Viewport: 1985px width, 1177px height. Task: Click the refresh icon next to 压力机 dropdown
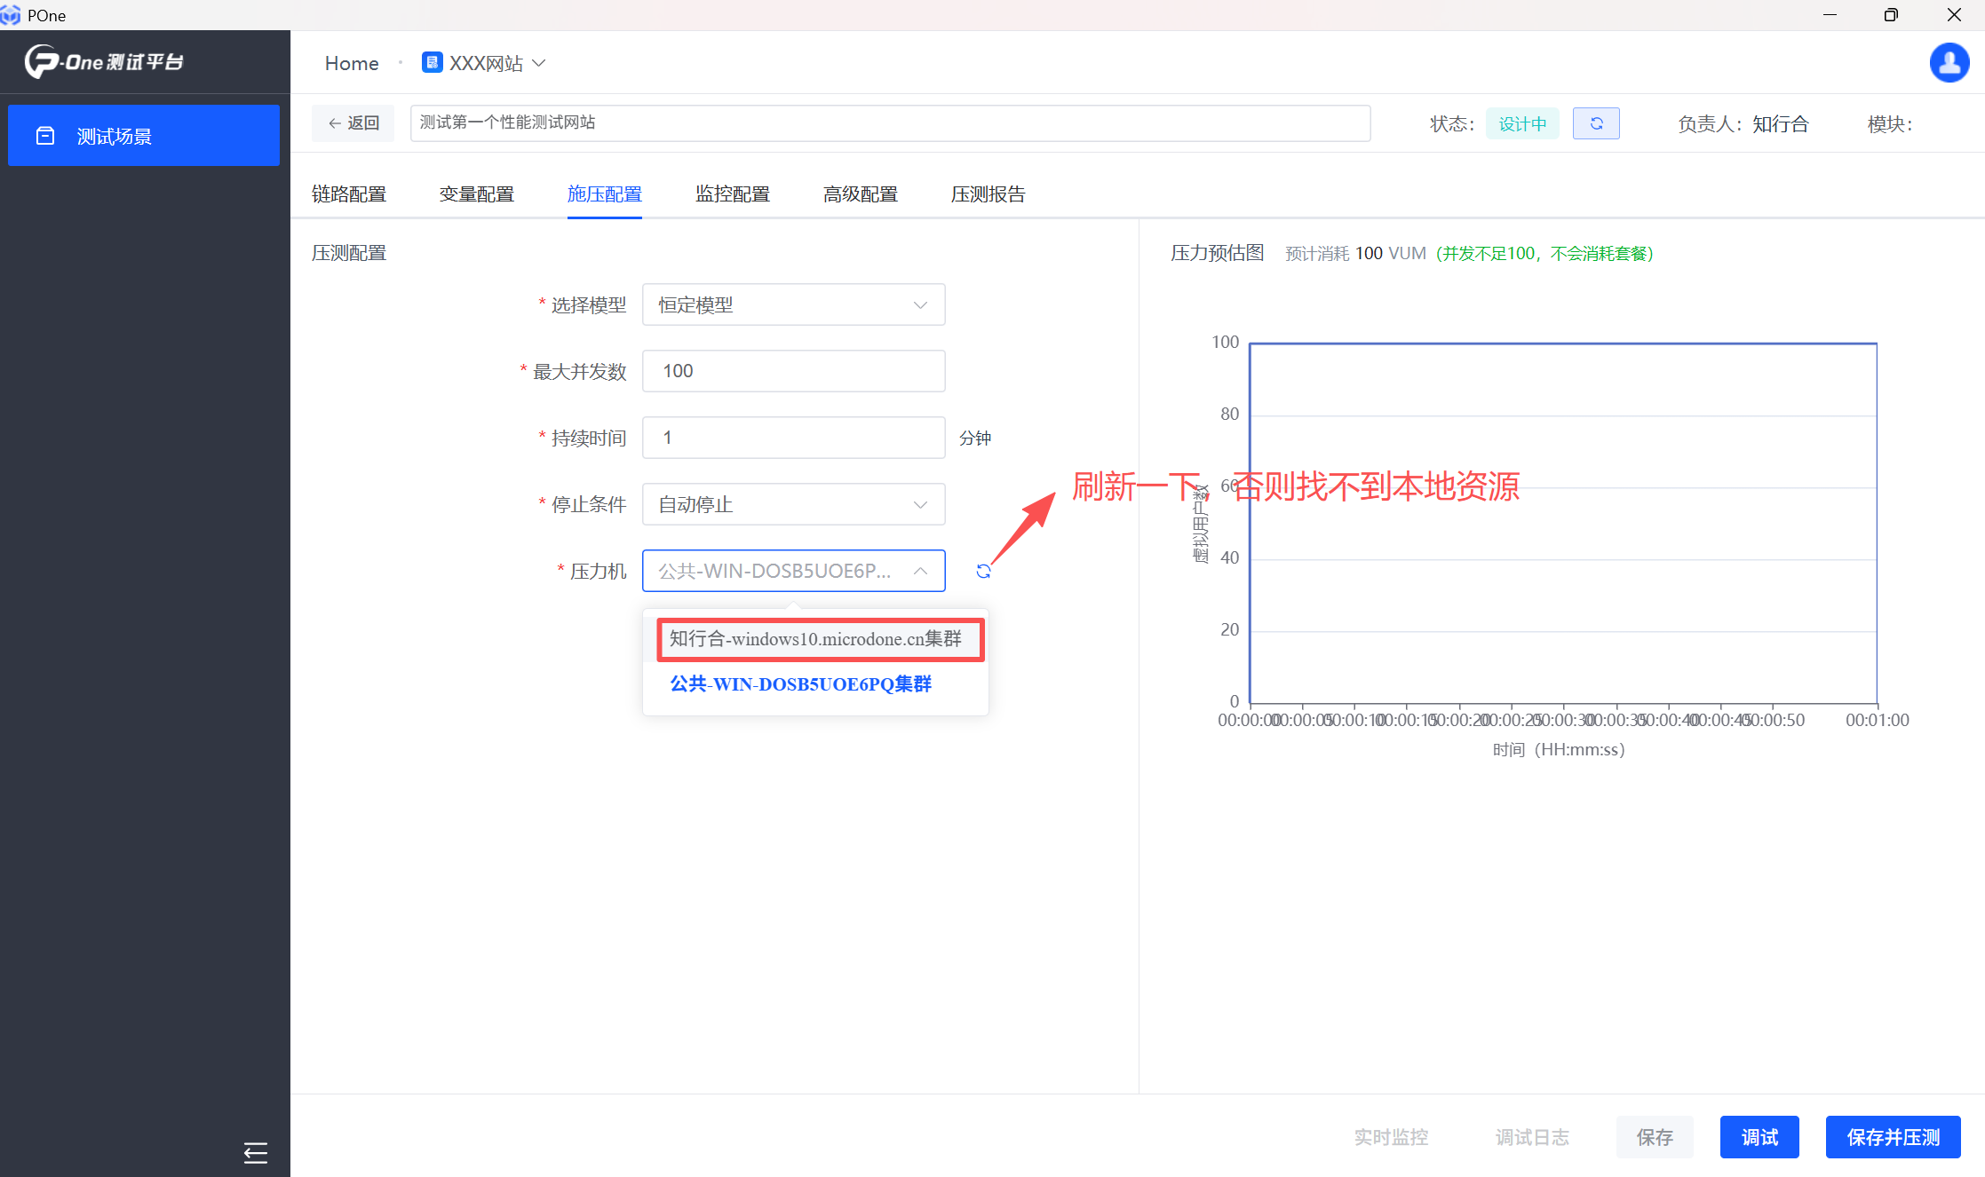pos(983,572)
